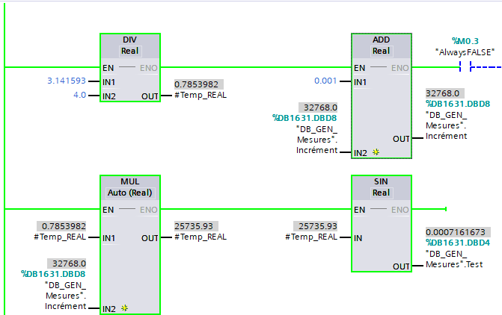Image resolution: width=502 pixels, height=315 pixels.
Task: Select the ADD instruction block header
Action: (x=381, y=39)
